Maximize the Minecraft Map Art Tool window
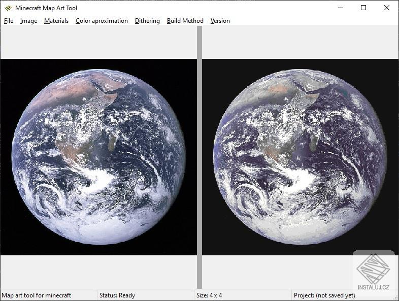 (363, 8)
